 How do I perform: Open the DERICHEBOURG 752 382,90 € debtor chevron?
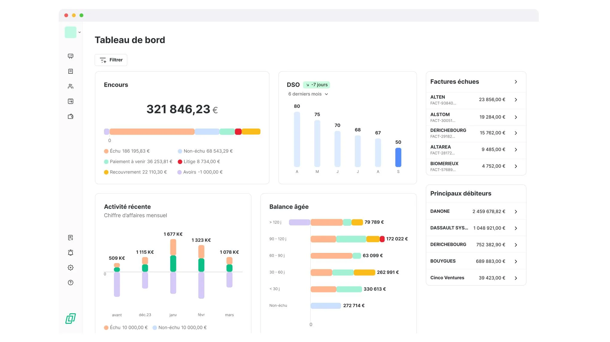pos(516,245)
